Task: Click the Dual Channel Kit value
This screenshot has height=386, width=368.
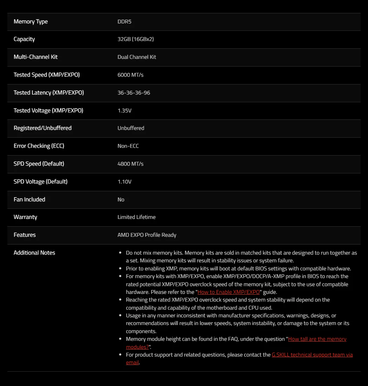Action: point(137,57)
